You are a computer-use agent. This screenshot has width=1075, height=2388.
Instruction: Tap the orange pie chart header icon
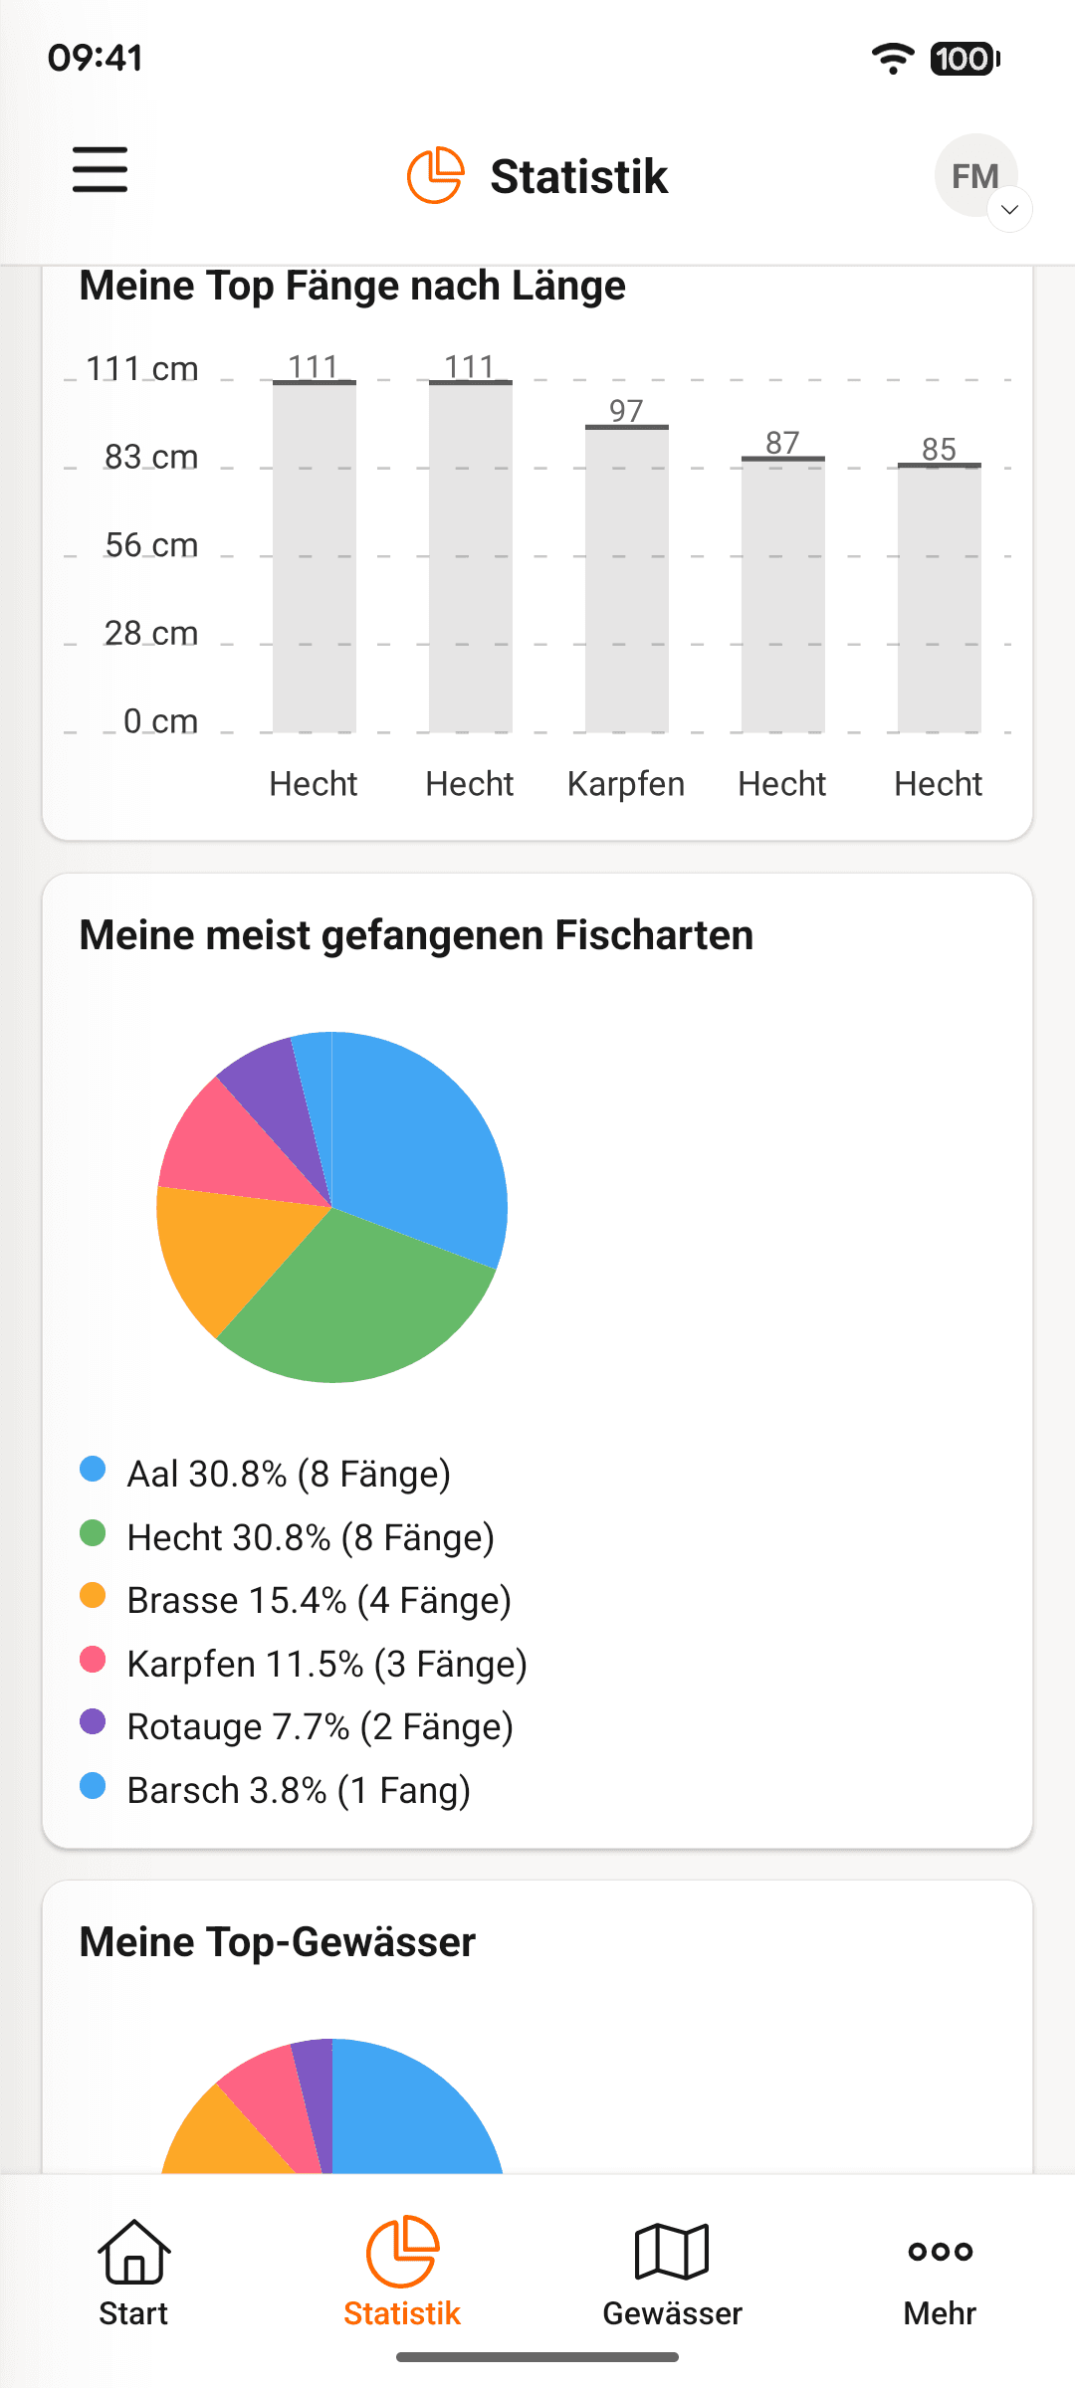[x=435, y=175]
